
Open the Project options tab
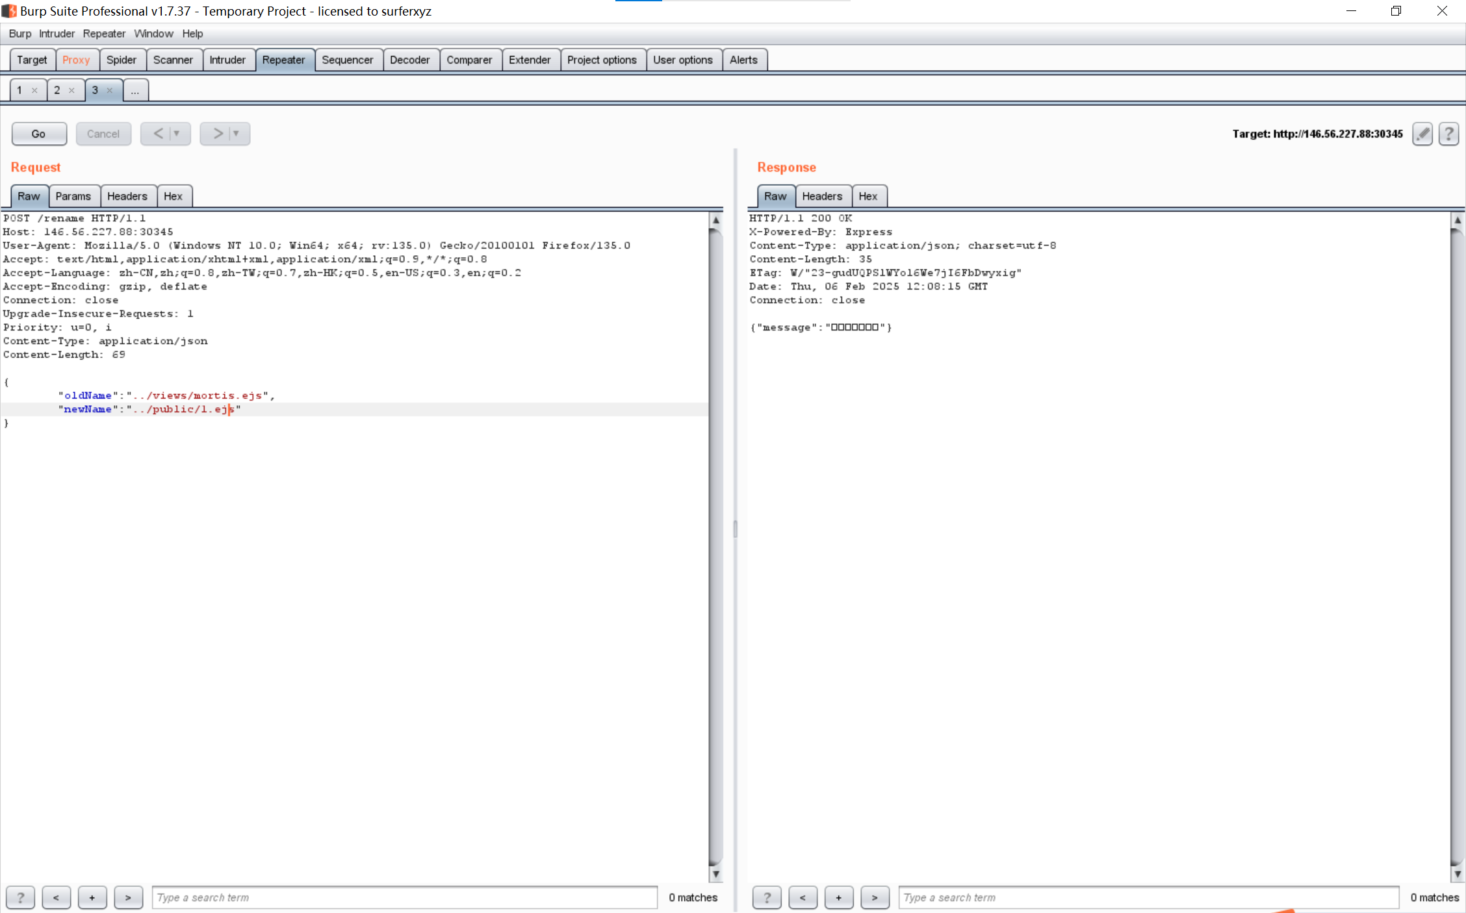[602, 60]
